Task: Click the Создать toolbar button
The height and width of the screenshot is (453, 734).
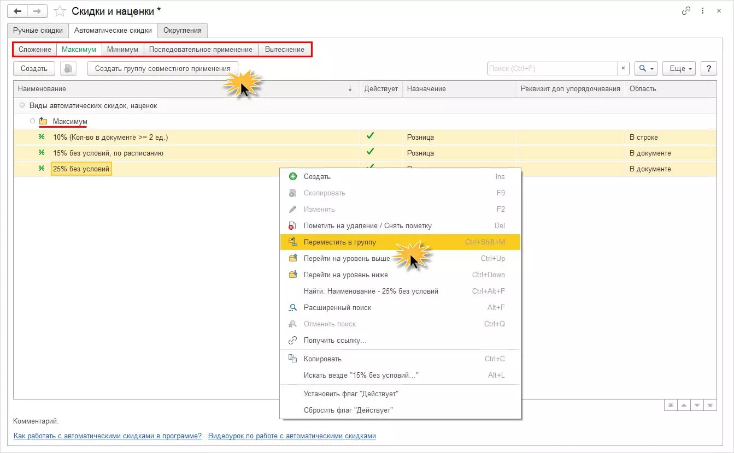Action: point(34,69)
